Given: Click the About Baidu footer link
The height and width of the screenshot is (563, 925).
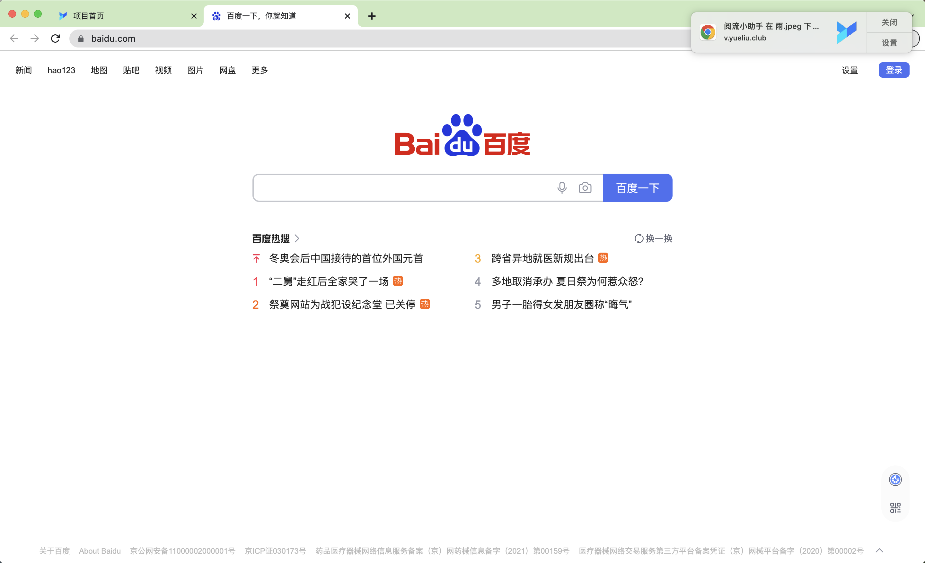Looking at the screenshot, I should click(x=100, y=551).
